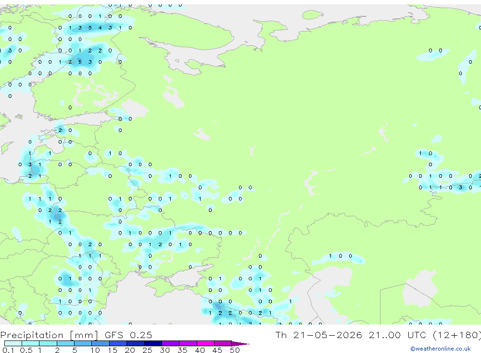Click the dark navy 25–30 mm swatch

153,343
